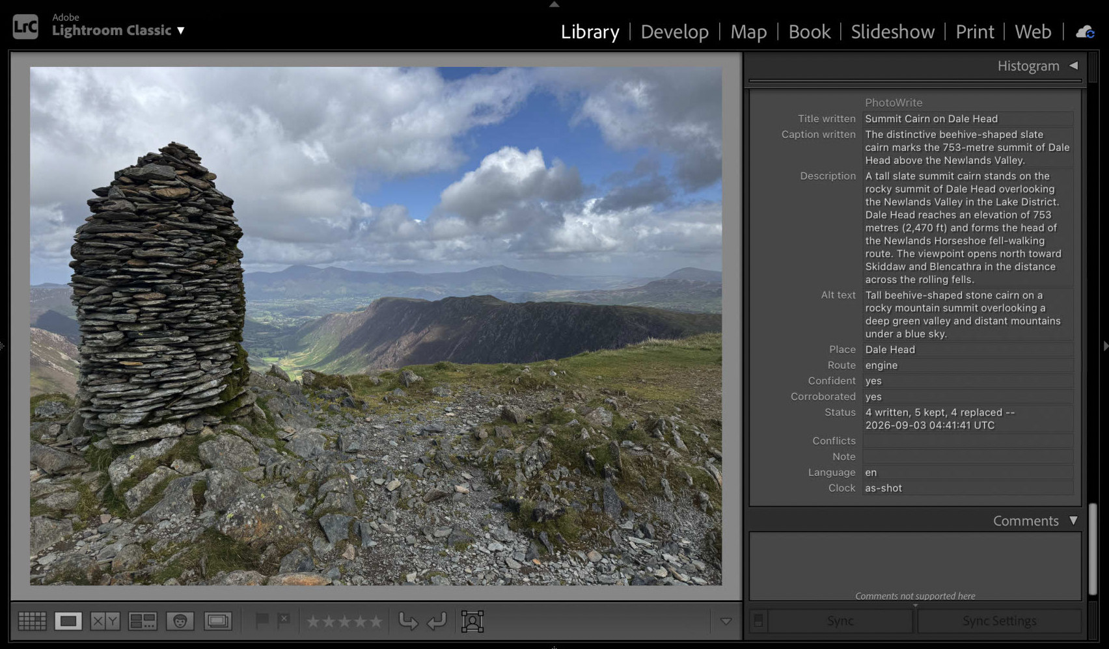This screenshot has height=649, width=1109.
Task: Click the Sync Settings button
Action: point(999,621)
